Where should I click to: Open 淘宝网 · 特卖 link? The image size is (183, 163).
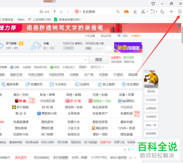pyautogui.click(x=74, y=107)
